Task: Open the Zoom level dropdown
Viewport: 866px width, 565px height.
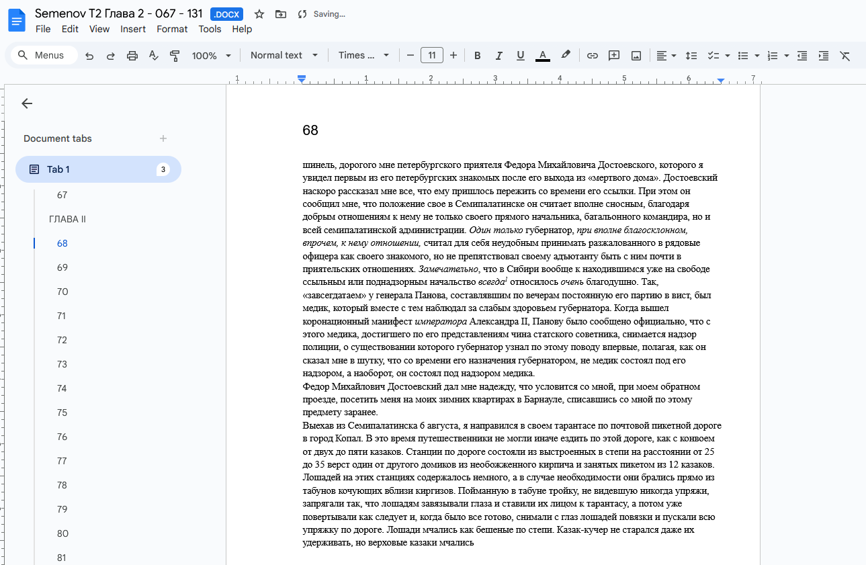Action: coord(211,55)
